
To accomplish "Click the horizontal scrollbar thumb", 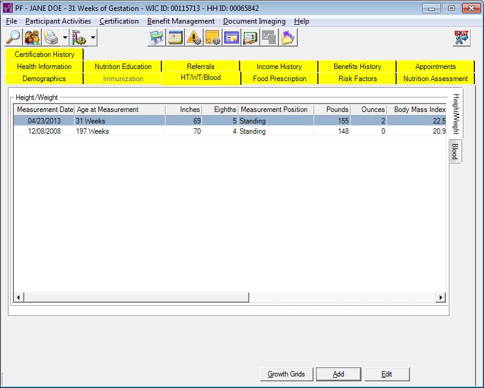I will click(136, 297).
